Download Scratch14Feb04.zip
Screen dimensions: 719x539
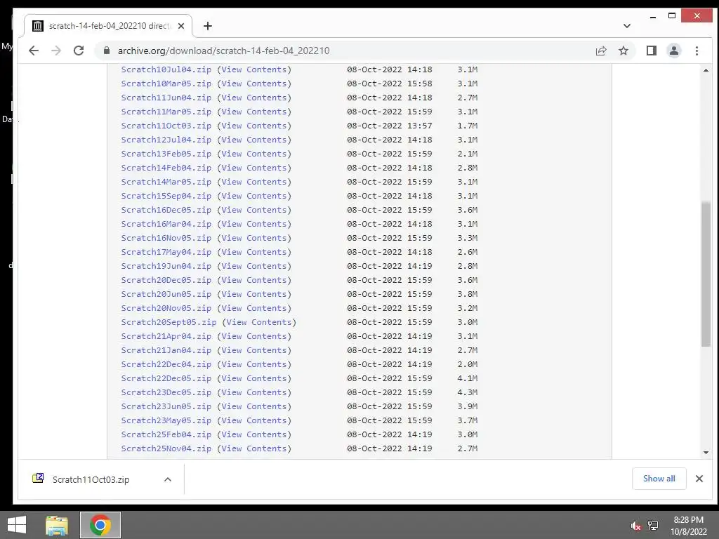click(x=166, y=168)
